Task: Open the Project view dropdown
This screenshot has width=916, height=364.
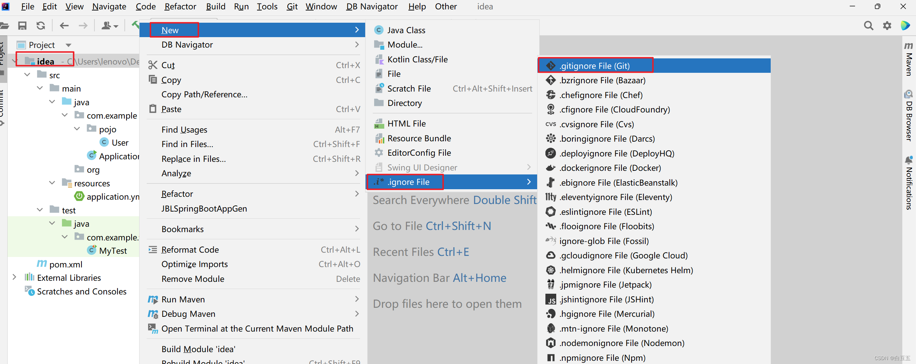Action: [68, 45]
